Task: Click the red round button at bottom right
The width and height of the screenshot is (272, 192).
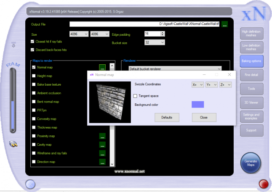Action: (x=263, y=184)
